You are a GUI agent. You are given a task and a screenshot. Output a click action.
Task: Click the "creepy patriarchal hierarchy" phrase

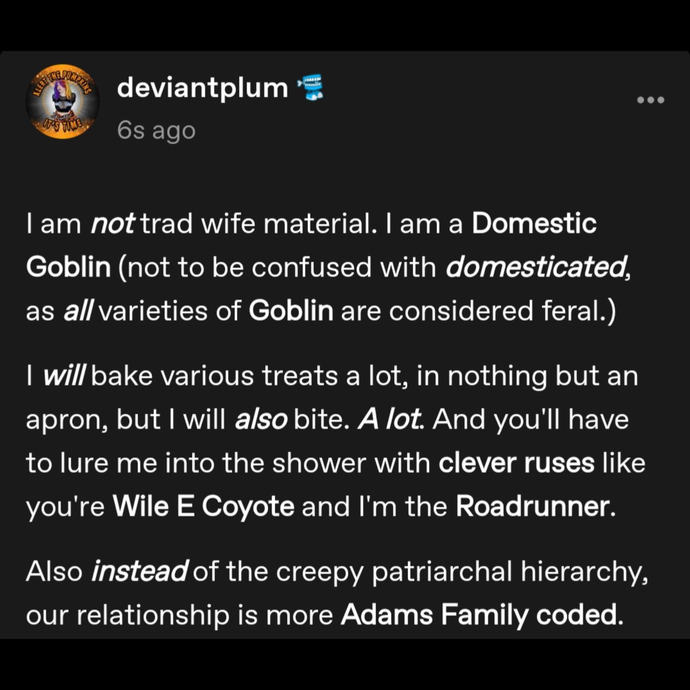[x=461, y=571]
